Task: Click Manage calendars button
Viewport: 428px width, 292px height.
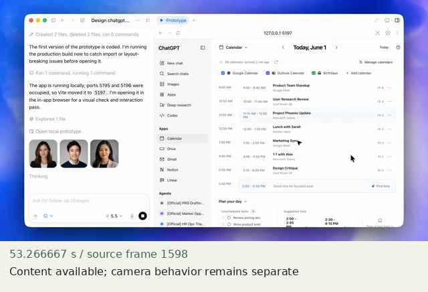Action: pos(376,62)
